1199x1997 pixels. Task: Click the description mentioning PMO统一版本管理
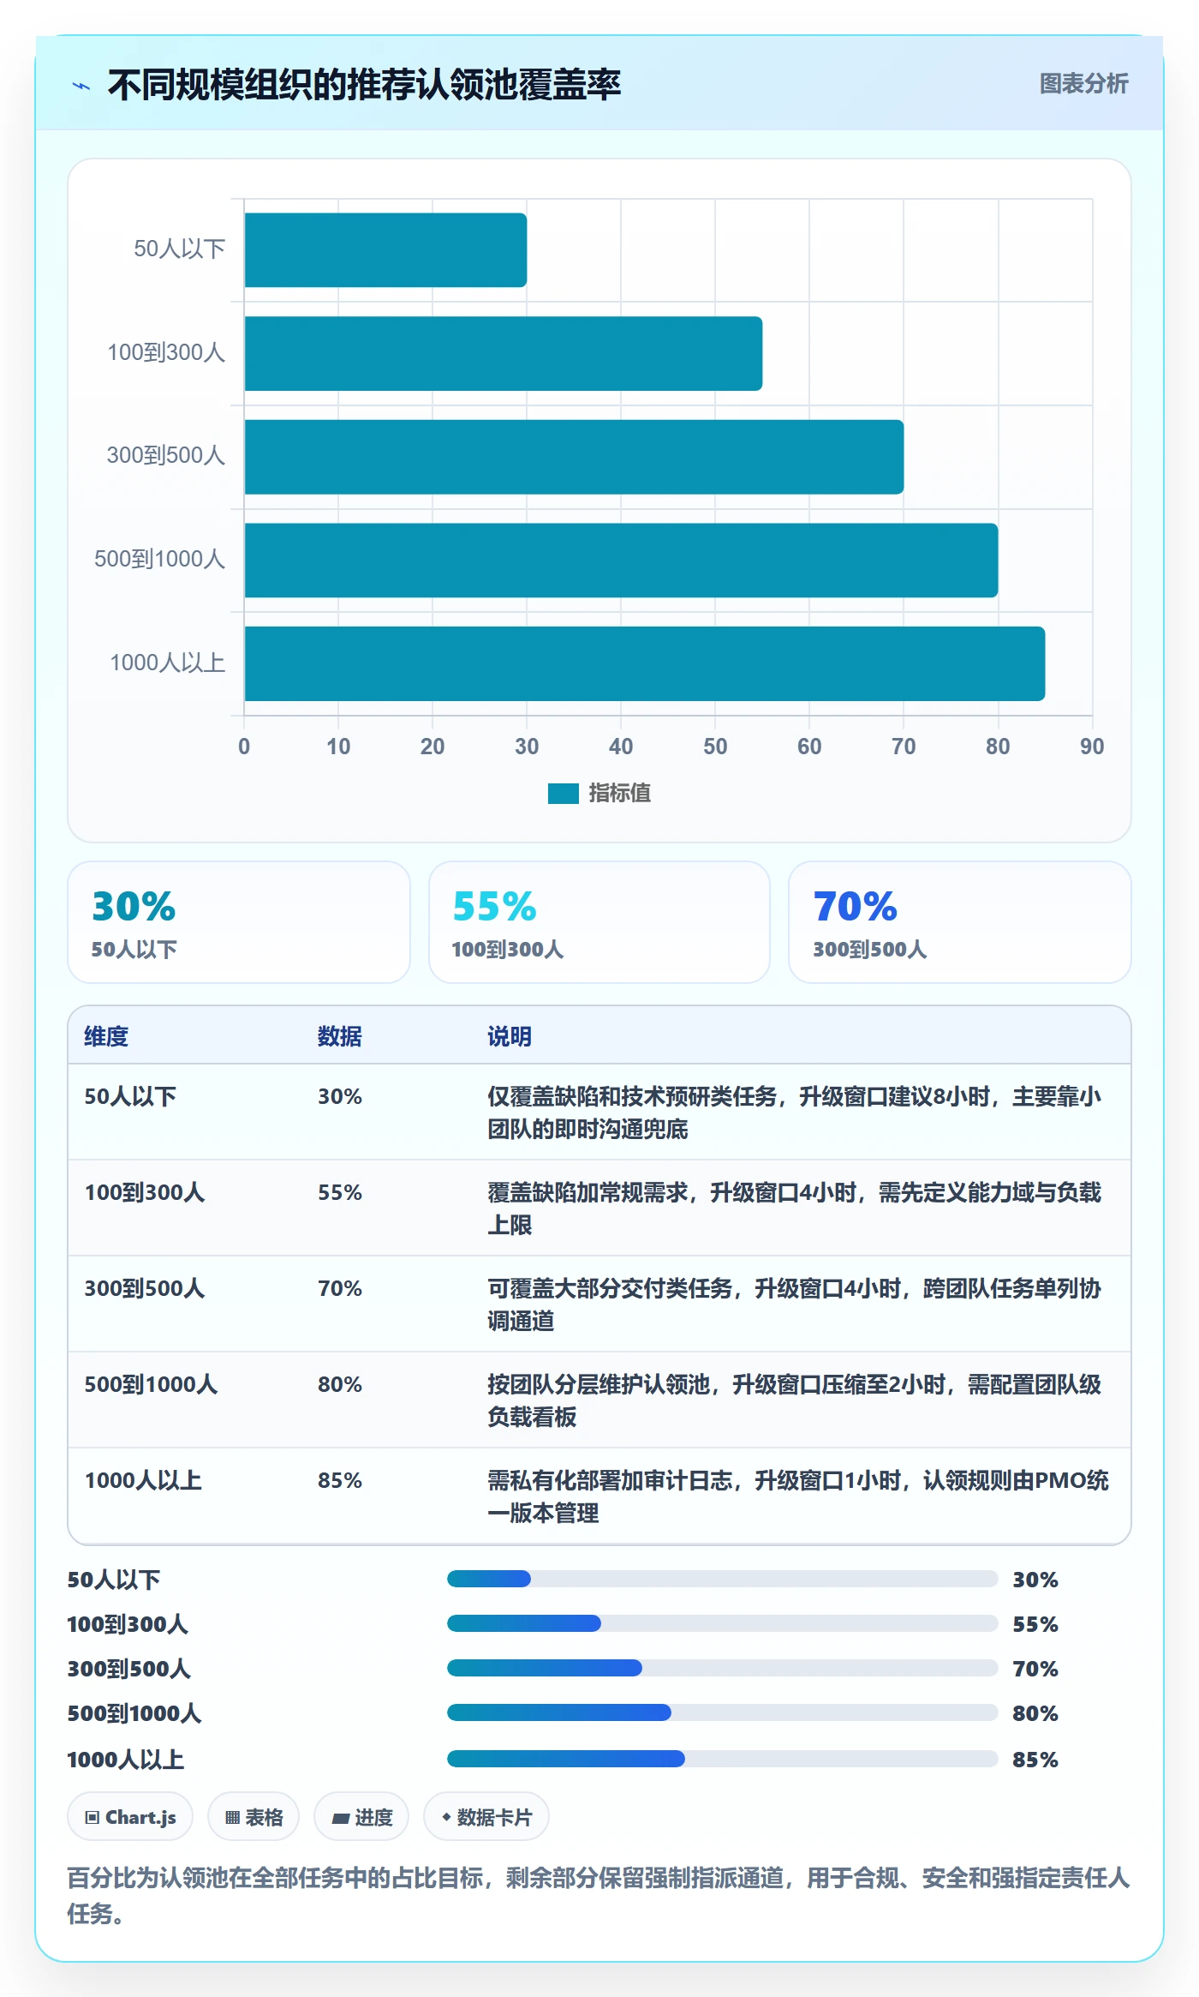(x=798, y=1496)
